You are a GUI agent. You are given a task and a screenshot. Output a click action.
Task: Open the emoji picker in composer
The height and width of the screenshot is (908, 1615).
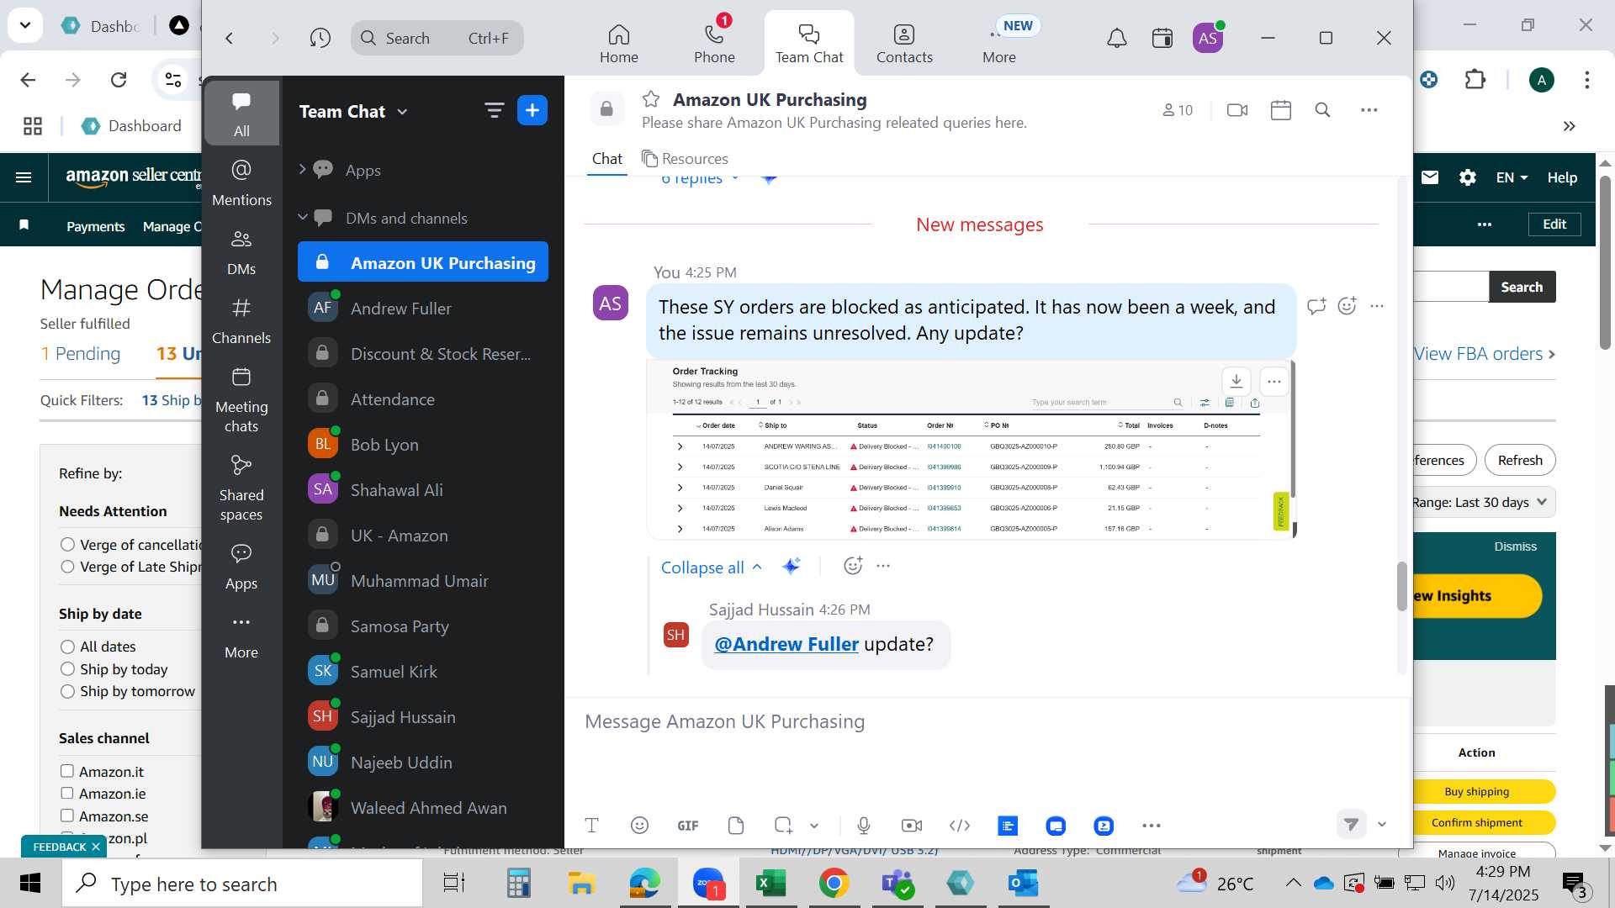click(639, 826)
